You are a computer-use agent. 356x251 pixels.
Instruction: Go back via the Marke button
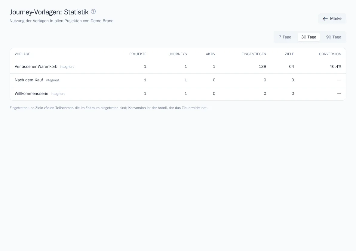pos(332,19)
